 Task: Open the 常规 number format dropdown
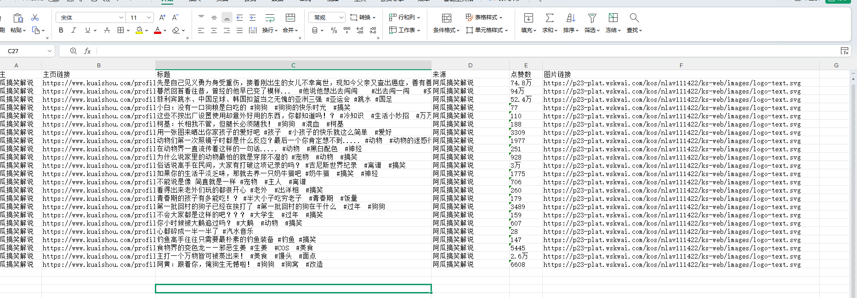(341, 17)
